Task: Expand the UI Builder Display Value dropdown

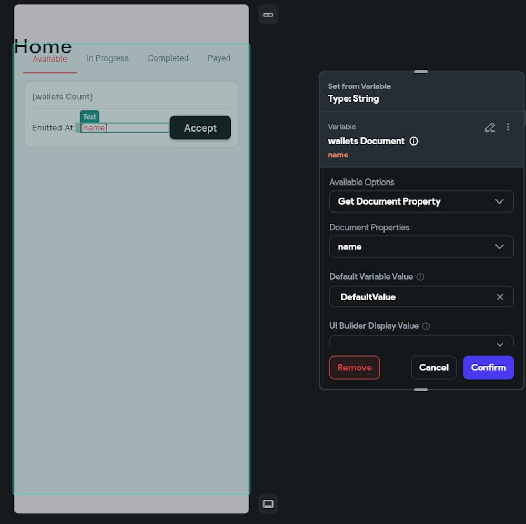Action: (421, 341)
